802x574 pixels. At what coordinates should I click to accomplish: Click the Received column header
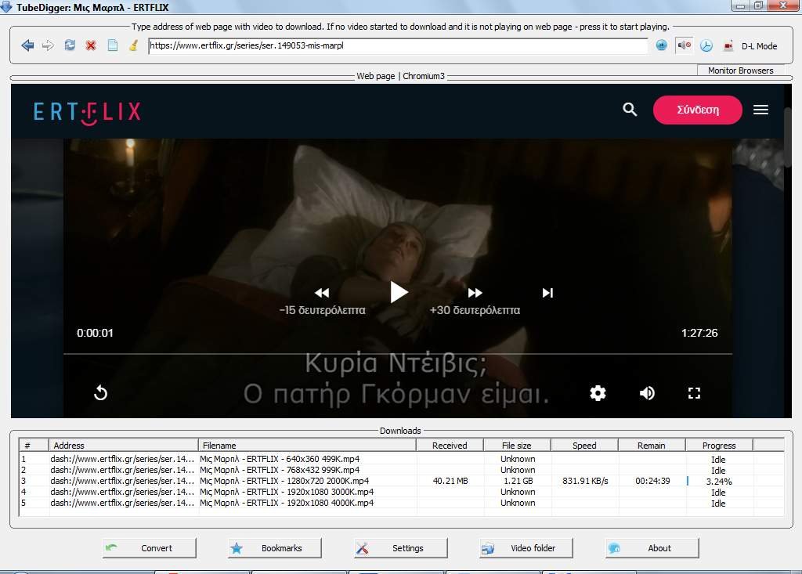coord(450,445)
